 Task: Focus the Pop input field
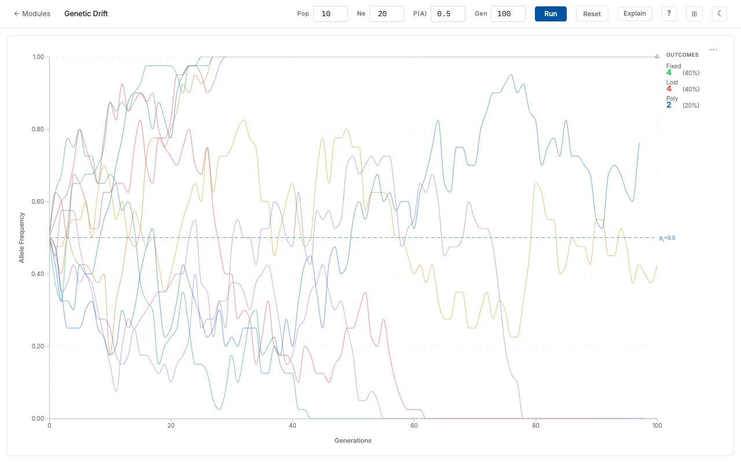click(x=331, y=14)
